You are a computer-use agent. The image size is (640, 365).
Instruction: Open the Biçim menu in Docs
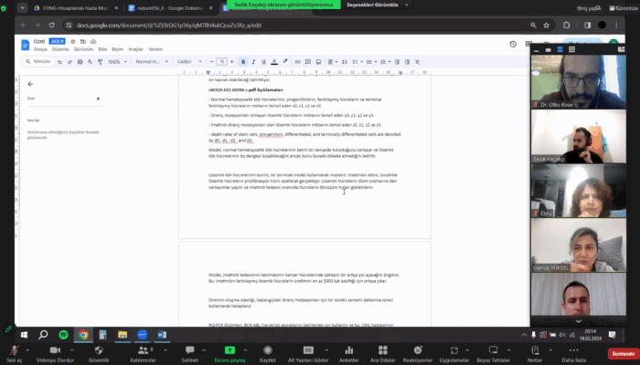pyautogui.click(x=116, y=48)
